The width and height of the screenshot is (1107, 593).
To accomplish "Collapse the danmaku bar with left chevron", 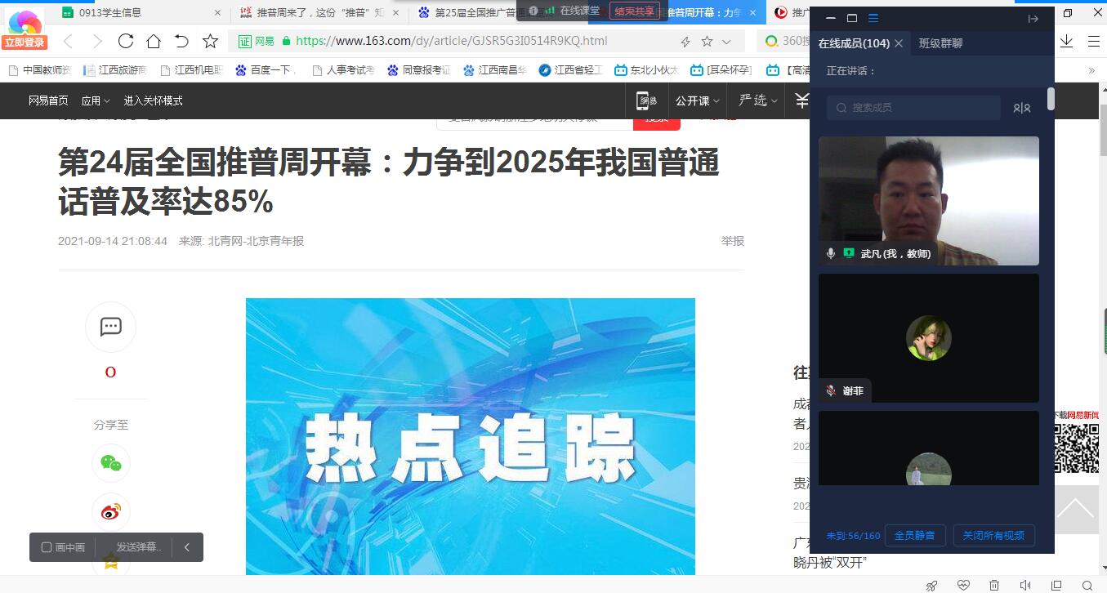I will point(186,547).
